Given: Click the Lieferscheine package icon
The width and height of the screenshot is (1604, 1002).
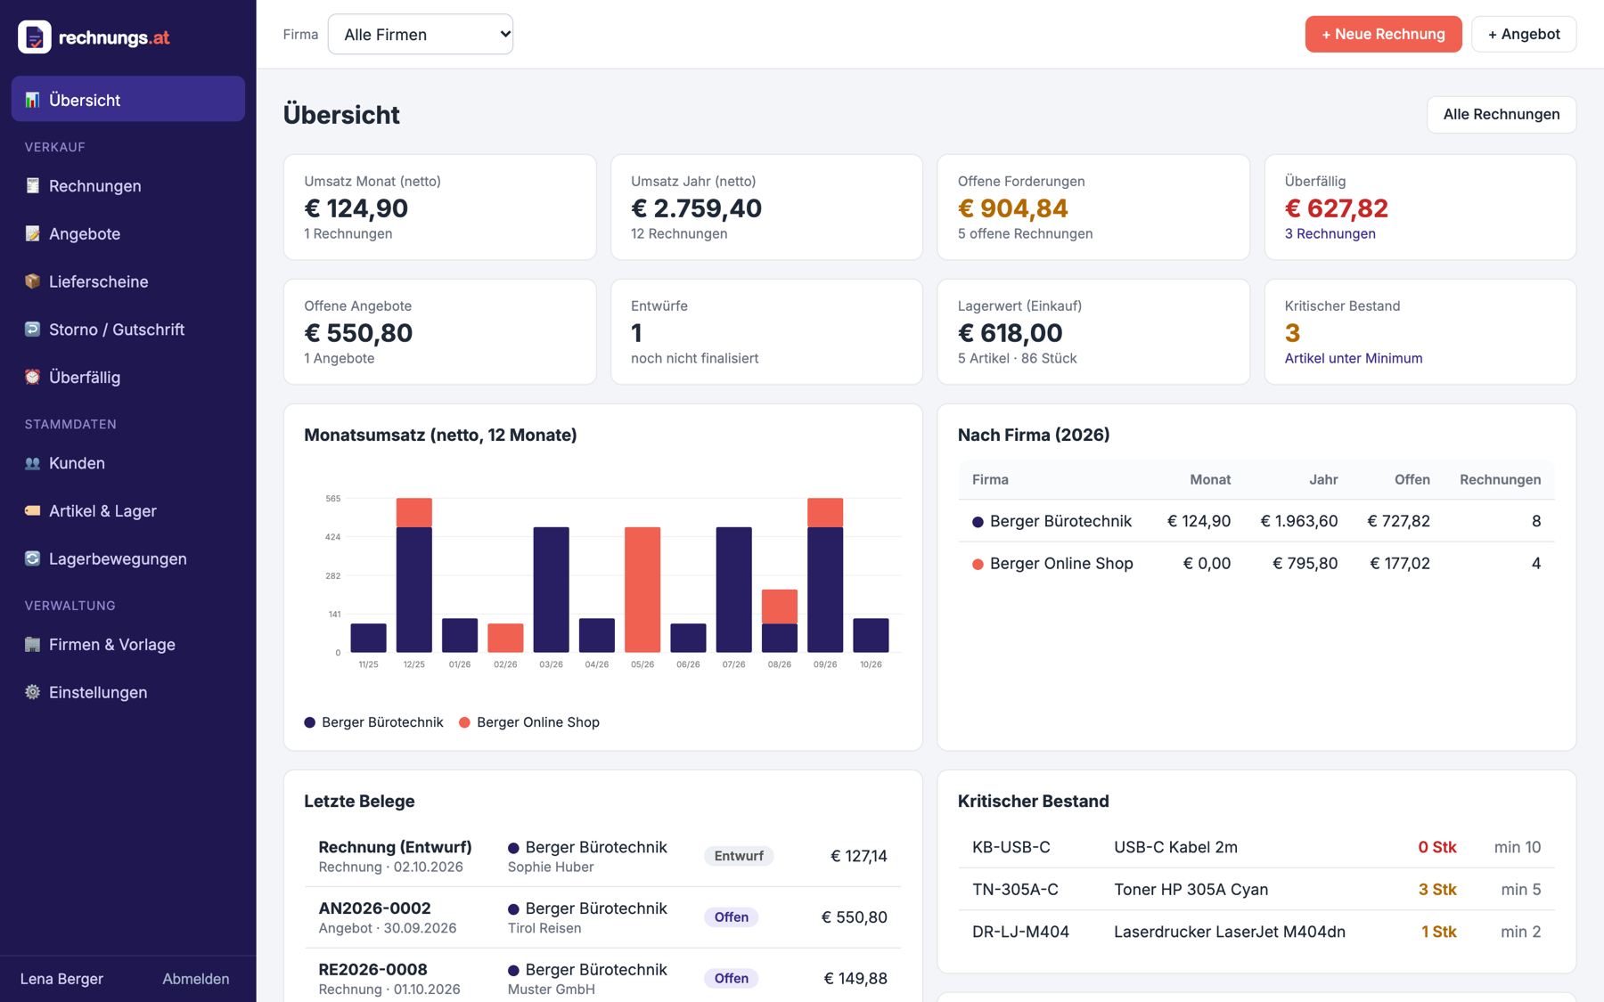Looking at the screenshot, I should pos(32,281).
